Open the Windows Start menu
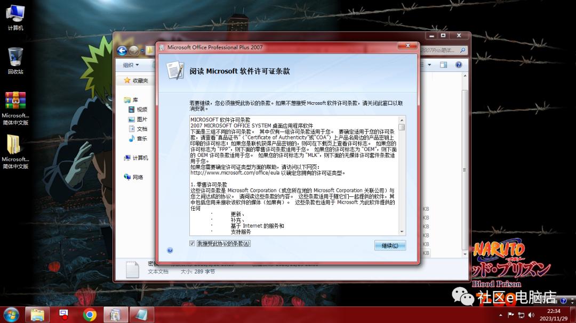 point(11,315)
